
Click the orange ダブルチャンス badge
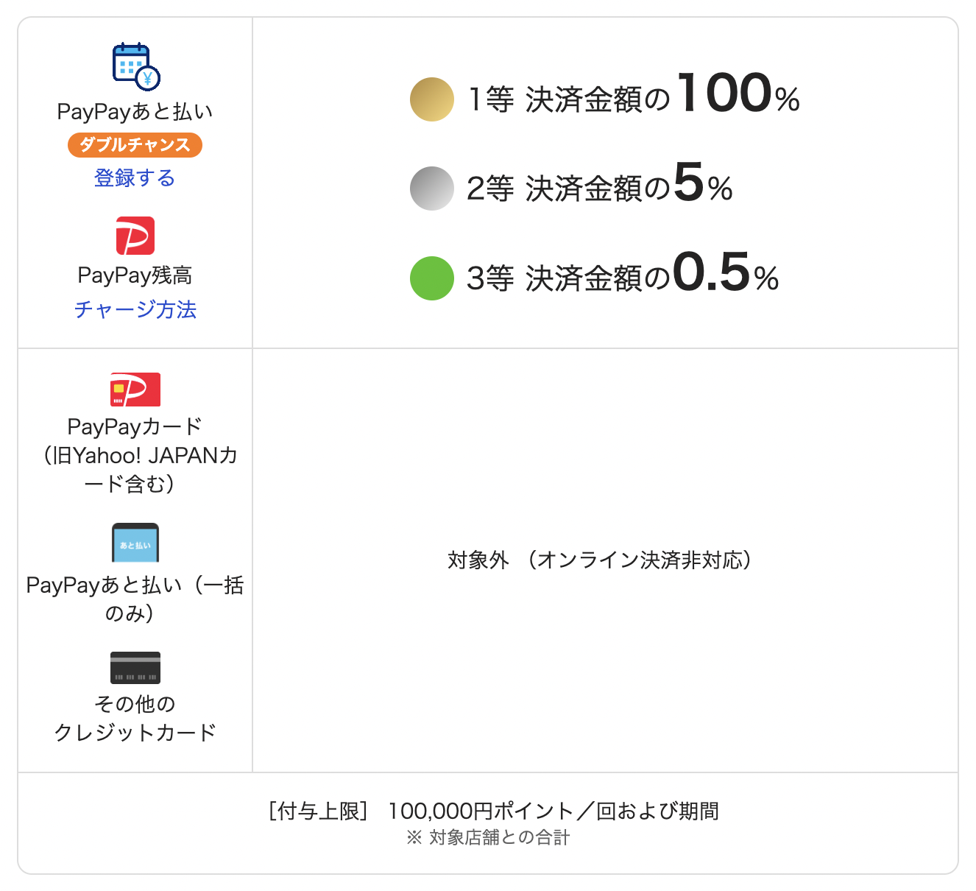135,145
